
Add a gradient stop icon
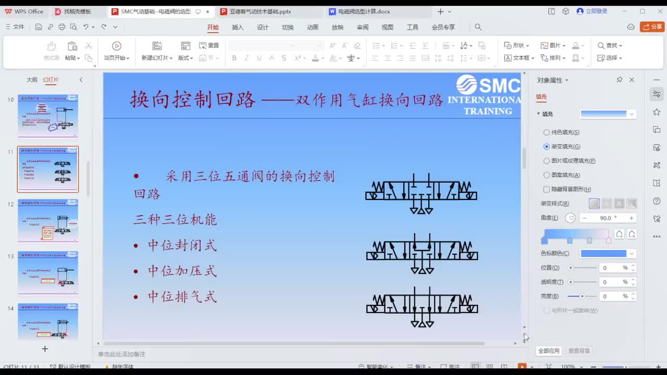tap(620, 234)
